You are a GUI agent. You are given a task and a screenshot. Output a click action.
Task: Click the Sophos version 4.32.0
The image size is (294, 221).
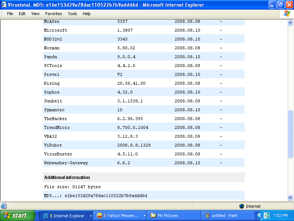pyautogui.click(x=125, y=92)
